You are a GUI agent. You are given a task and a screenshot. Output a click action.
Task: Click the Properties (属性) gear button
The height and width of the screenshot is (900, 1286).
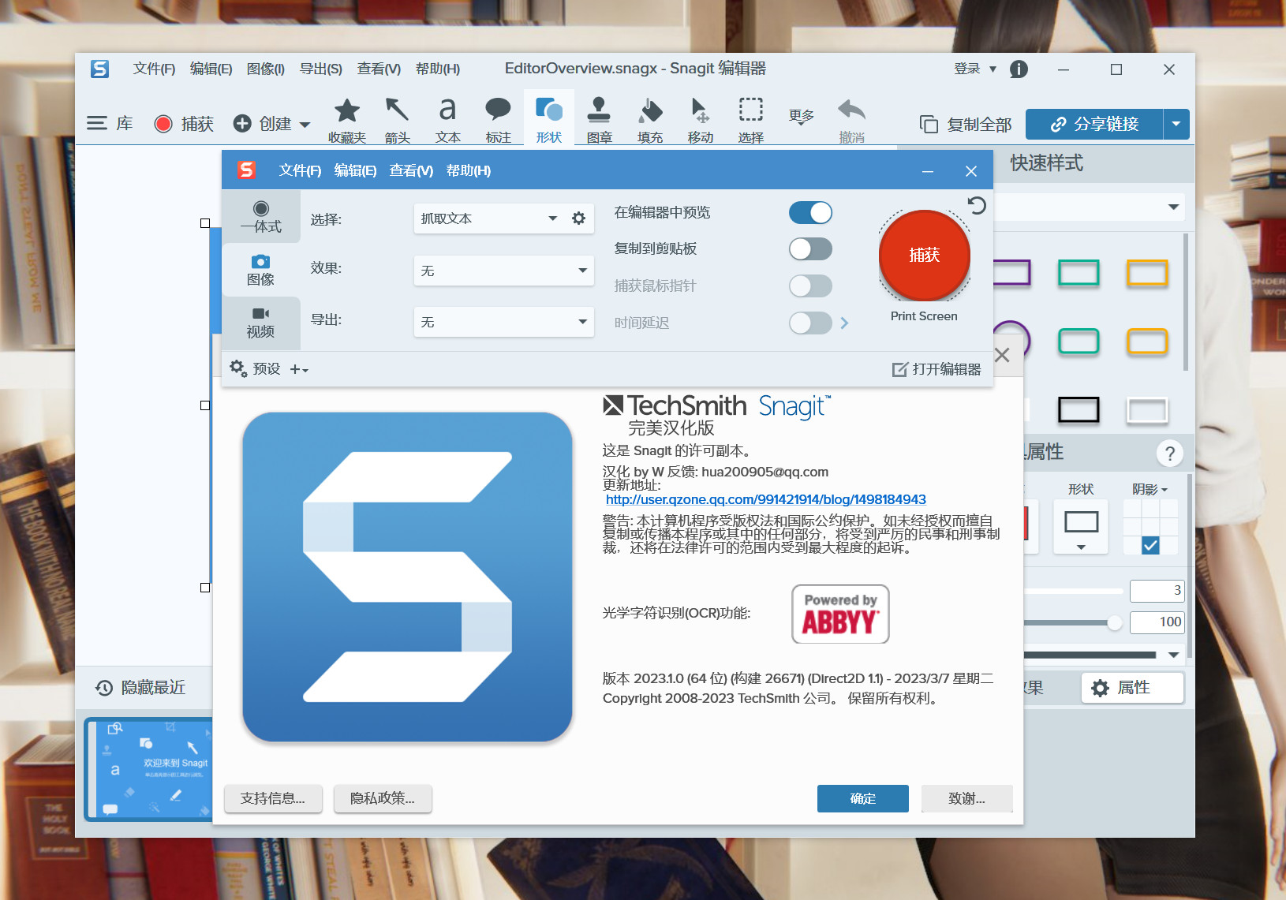1132,688
